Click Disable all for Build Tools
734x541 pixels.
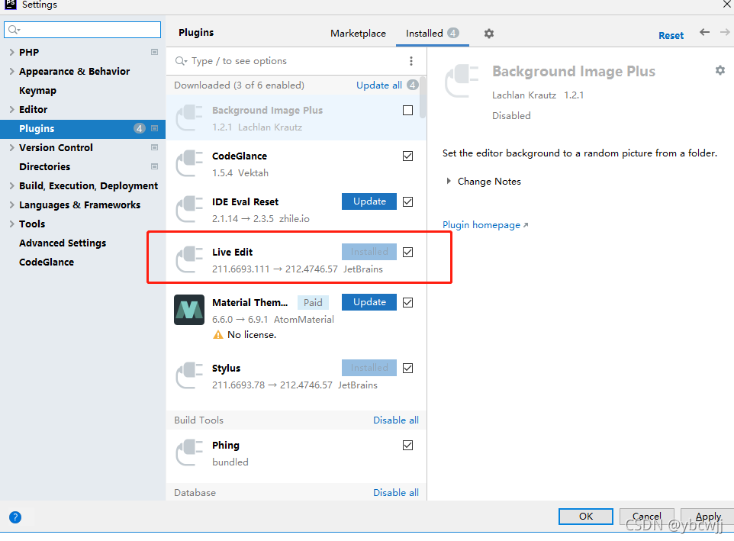pos(396,420)
